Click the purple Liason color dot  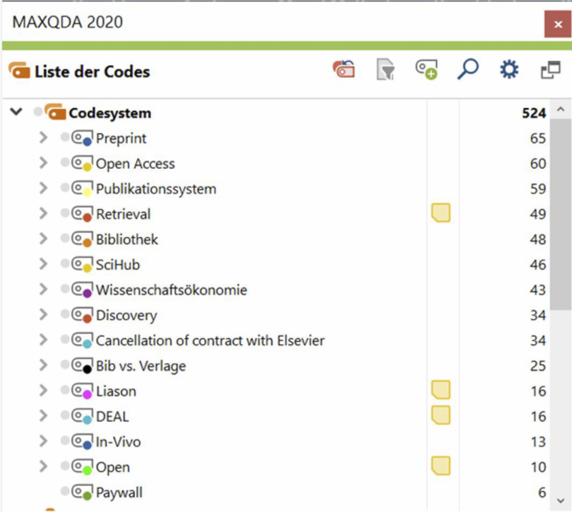point(87,395)
